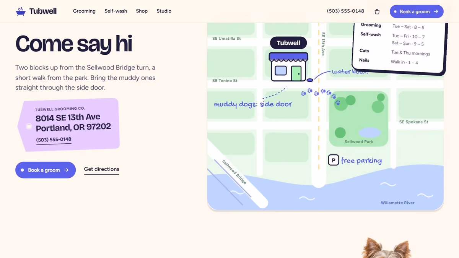This screenshot has width=459, height=258.
Task: Open the Get directions link
Action: pyautogui.click(x=101, y=169)
